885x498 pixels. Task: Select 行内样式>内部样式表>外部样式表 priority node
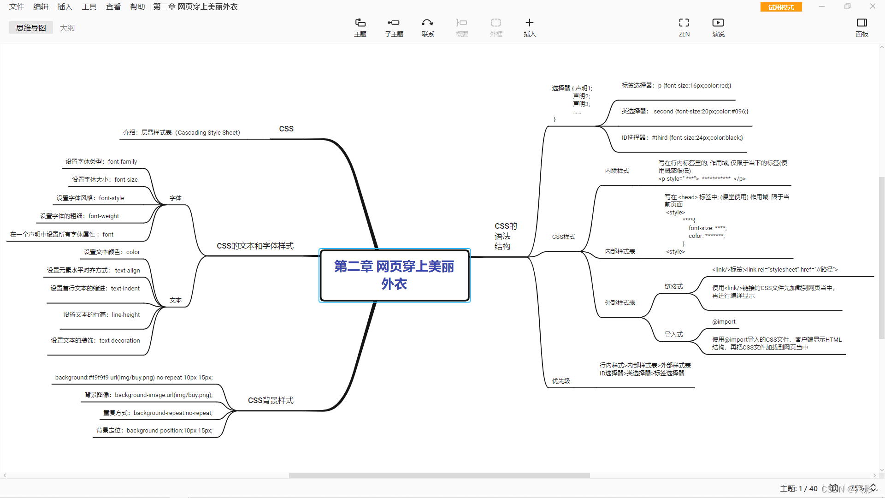(645, 369)
